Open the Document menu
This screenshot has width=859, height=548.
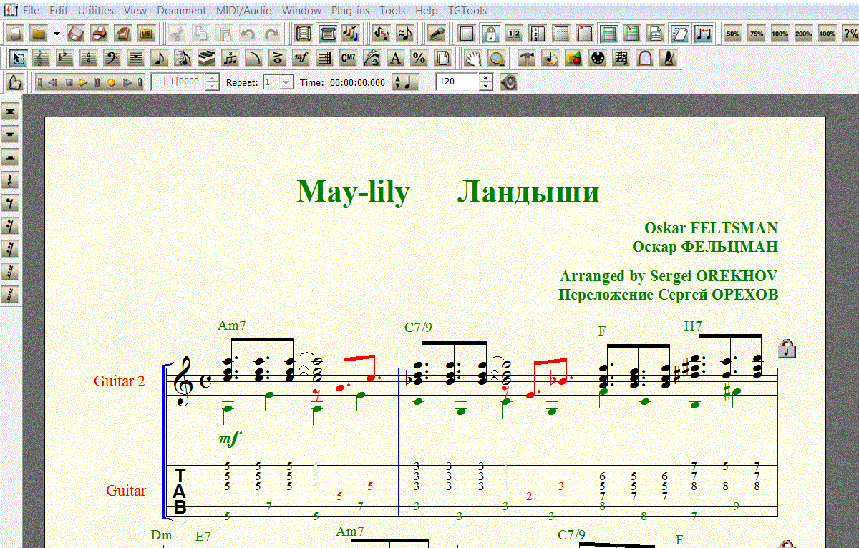pyautogui.click(x=181, y=11)
